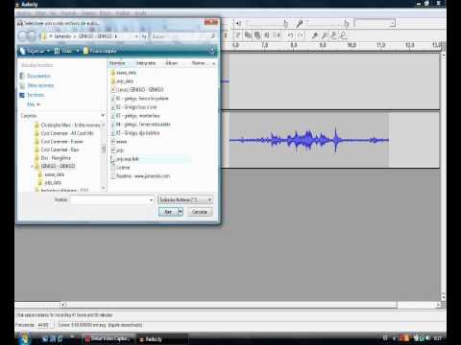
Task: Click the Zoom In magnifier icon
Action: 315,35
